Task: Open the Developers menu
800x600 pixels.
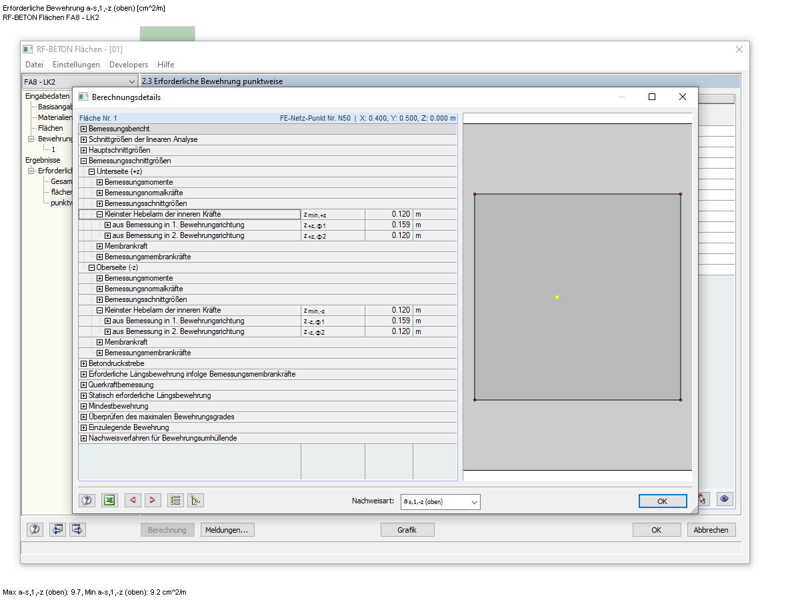Action: coord(129,65)
